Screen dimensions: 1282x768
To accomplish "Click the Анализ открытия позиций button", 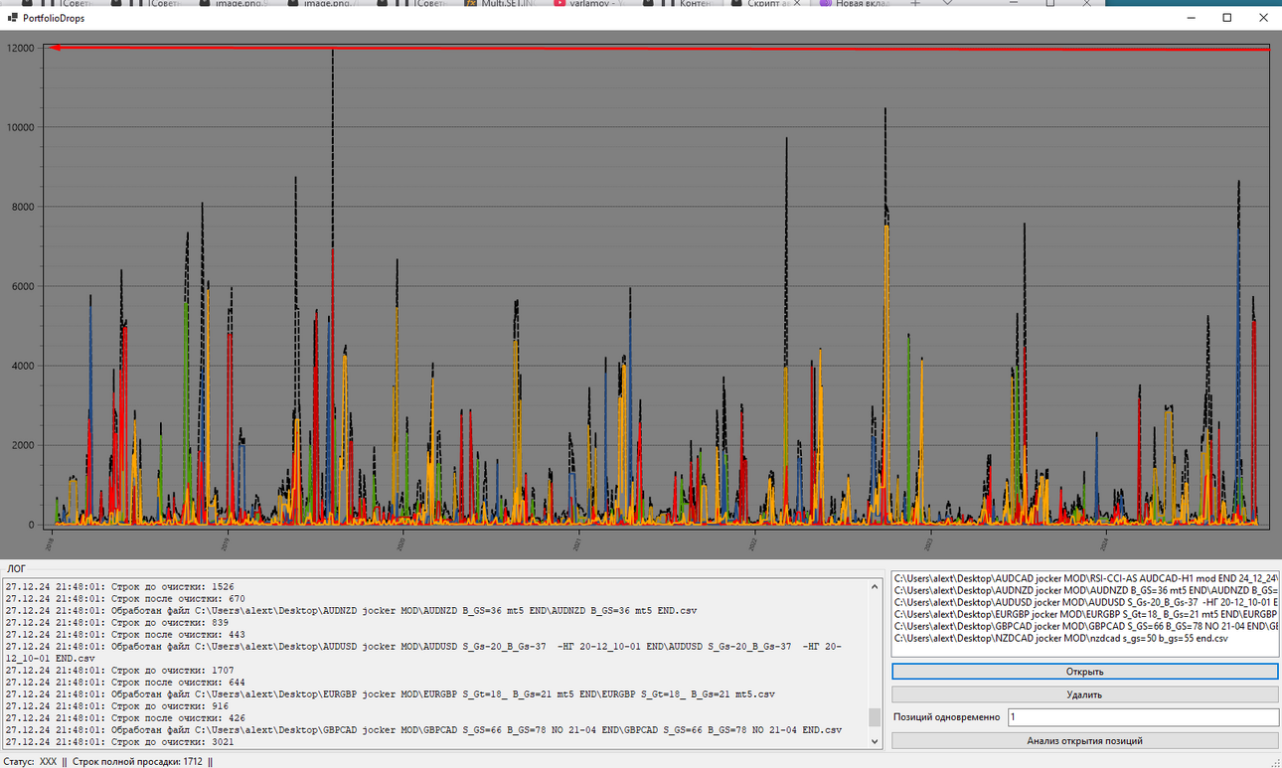I will click(1084, 740).
